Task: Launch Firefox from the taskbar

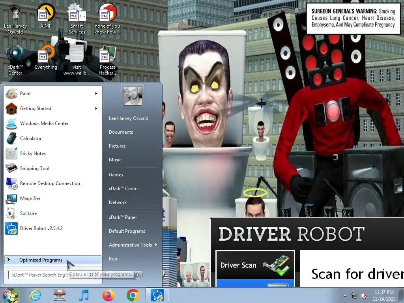Action: point(108,295)
